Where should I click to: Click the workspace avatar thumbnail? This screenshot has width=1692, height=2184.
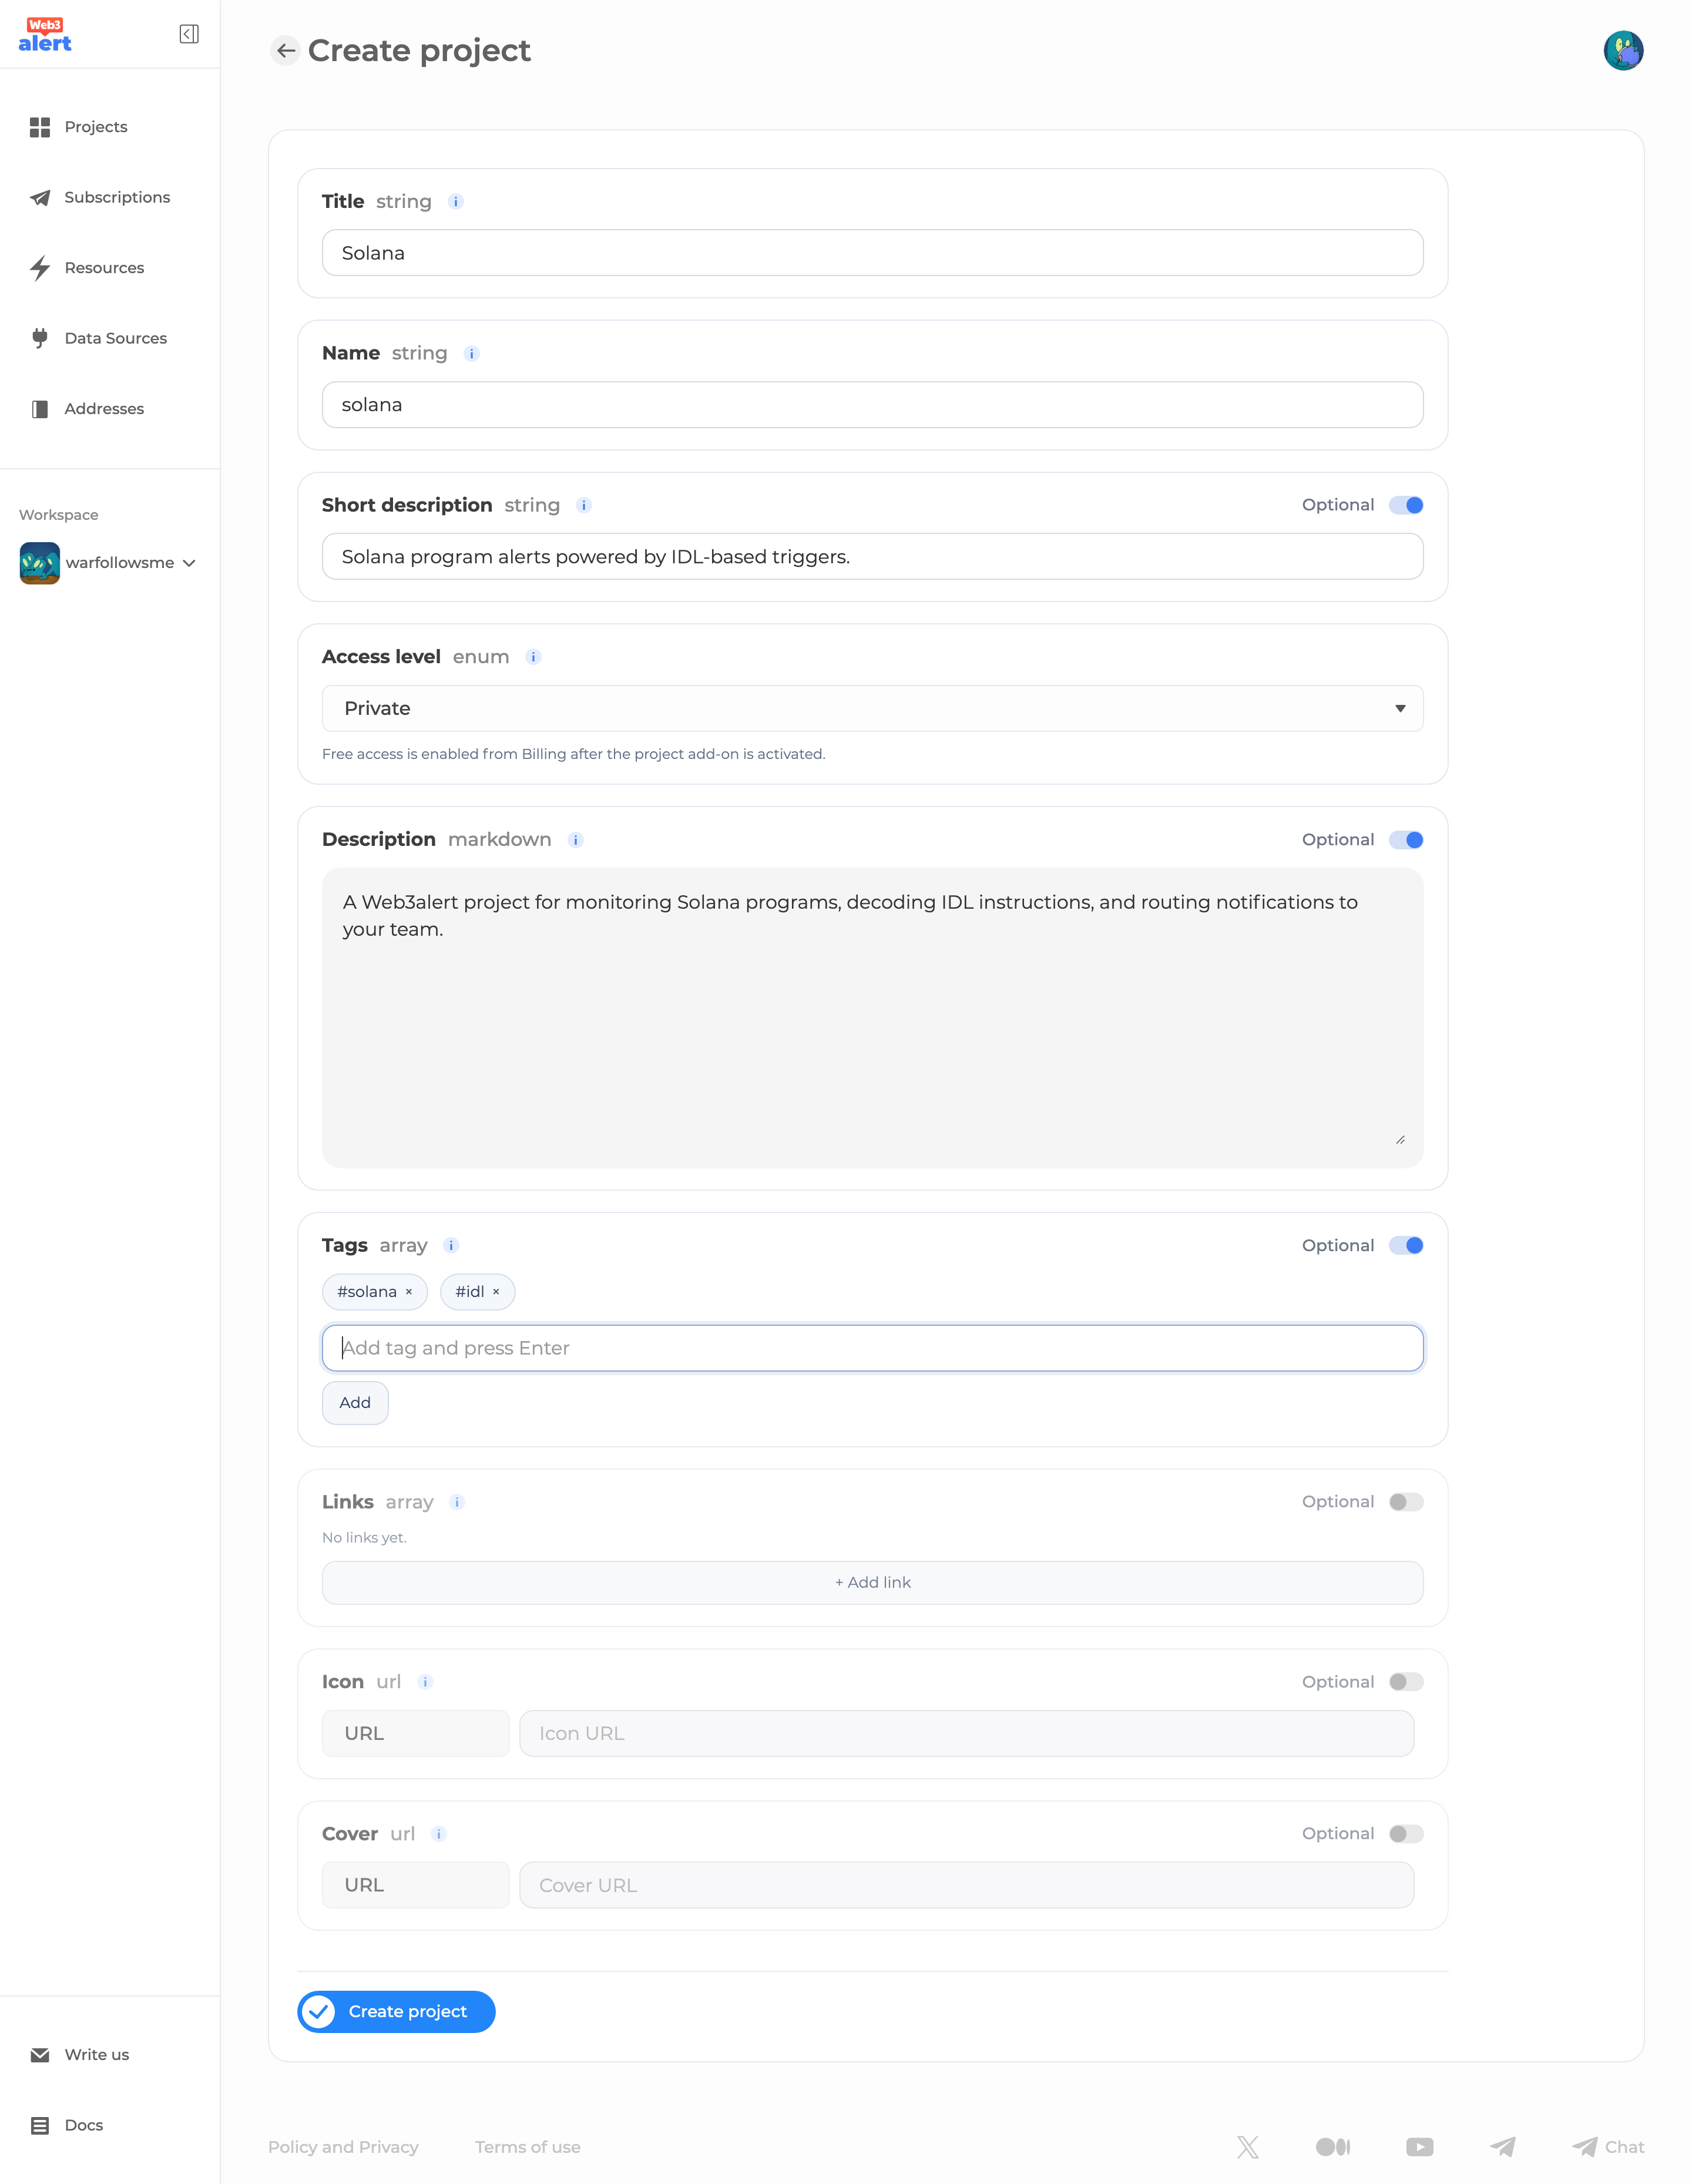40,563
